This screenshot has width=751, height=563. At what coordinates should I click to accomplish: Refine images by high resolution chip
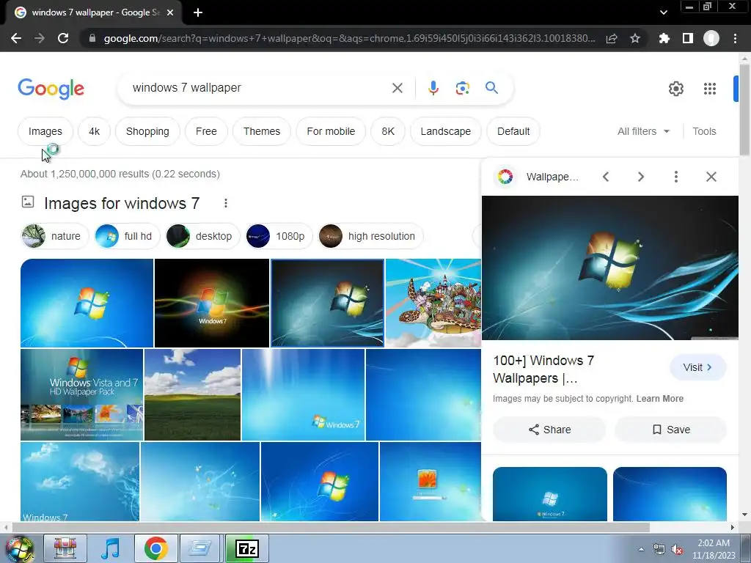coord(370,236)
